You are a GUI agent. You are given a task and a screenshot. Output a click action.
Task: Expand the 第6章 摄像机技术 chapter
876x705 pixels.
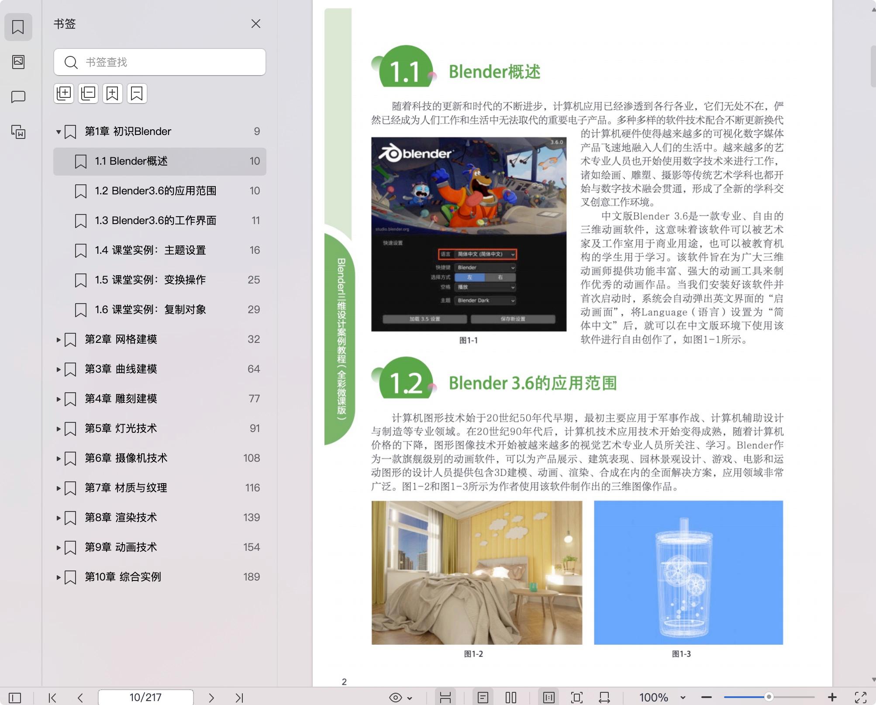[58, 458]
